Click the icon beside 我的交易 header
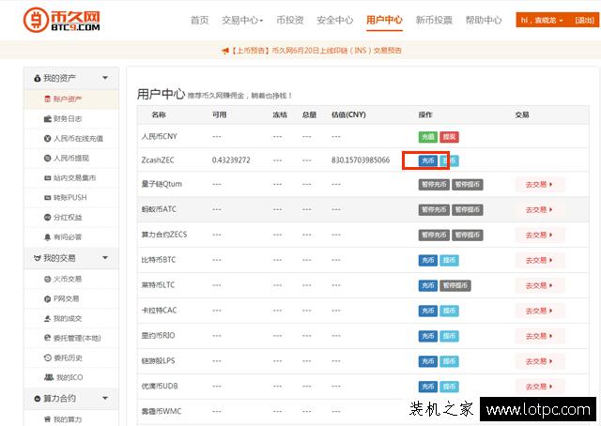Screen dimensions: 601x426 coord(38,258)
